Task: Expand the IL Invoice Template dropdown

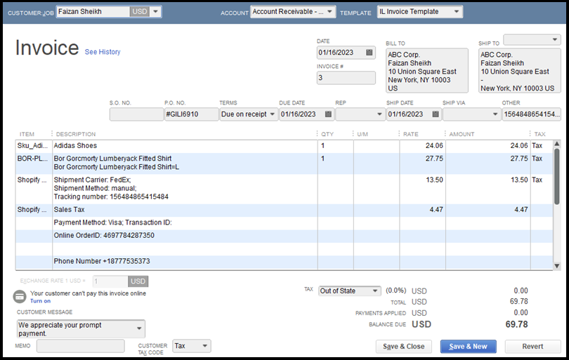Action: pos(457,12)
